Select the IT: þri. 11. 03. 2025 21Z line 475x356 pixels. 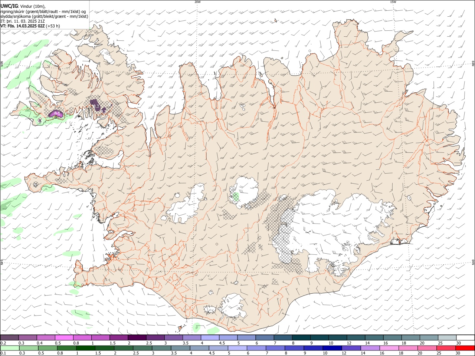(x=23, y=21)
